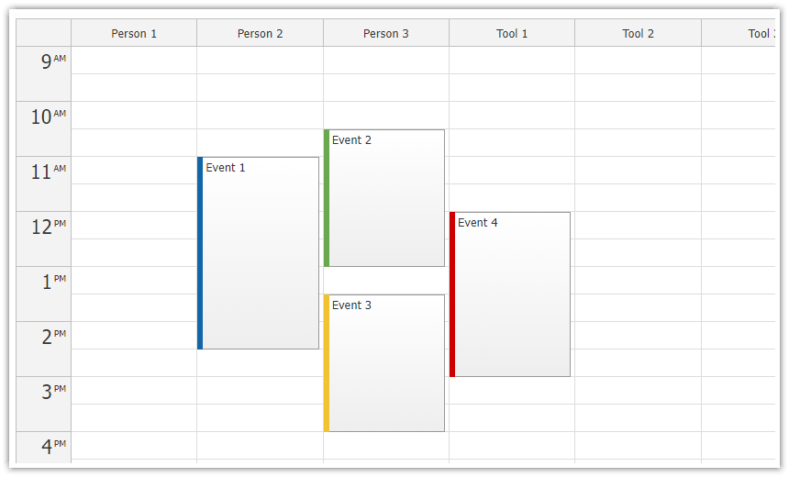Click the Person 1 column header

coord(134,33)
